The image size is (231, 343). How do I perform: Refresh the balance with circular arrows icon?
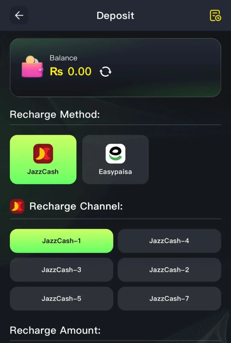coord(105,72)
